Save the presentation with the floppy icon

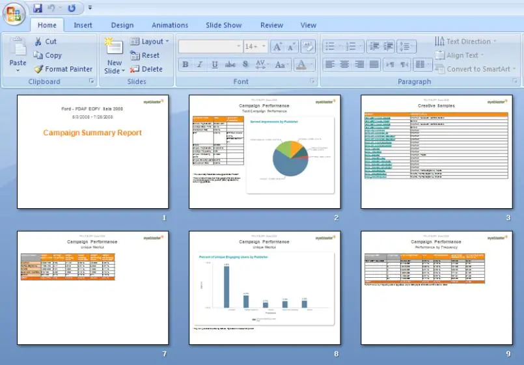coord(38,8)
